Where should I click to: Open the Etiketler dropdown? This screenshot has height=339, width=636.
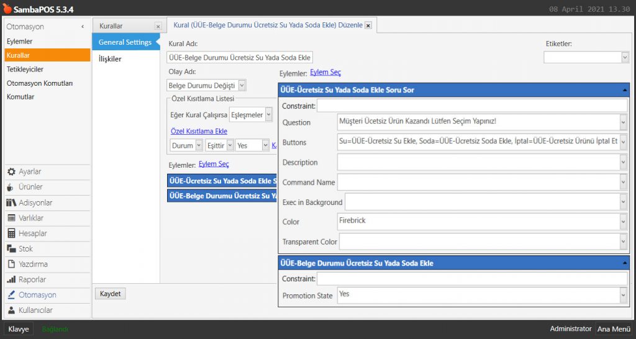(625, 57)
